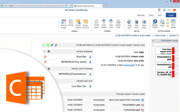This screenshot has height=112, width=180.
Task: Close the 'קבצים: 23/07/2015' files panel
Action: pos(153,41)
